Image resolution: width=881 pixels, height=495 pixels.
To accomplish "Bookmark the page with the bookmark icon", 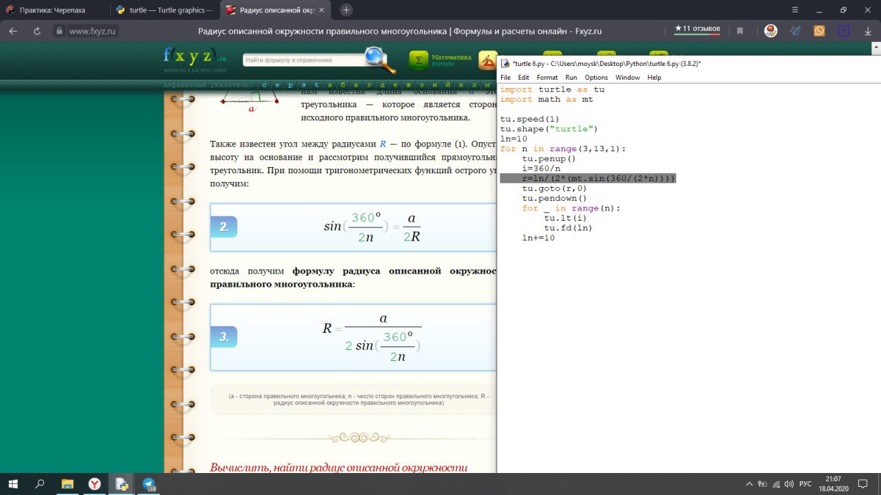I will 740,31.
